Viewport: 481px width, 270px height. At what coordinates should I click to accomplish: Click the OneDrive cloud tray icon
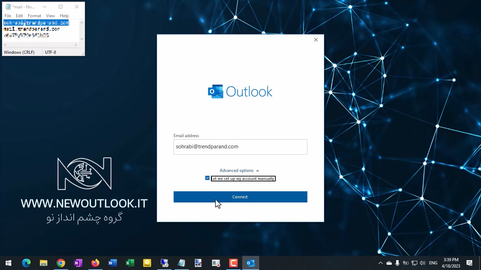(389, 263)
